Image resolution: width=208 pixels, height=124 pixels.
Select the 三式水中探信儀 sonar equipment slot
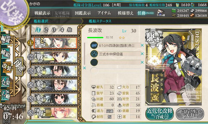115,54
